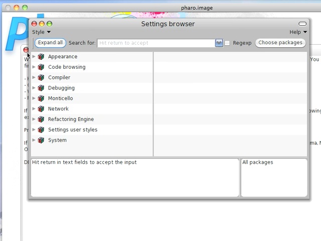Expand the Debugging tree node
This screenshot has height=241, width=321.
(x=34, y=88)
